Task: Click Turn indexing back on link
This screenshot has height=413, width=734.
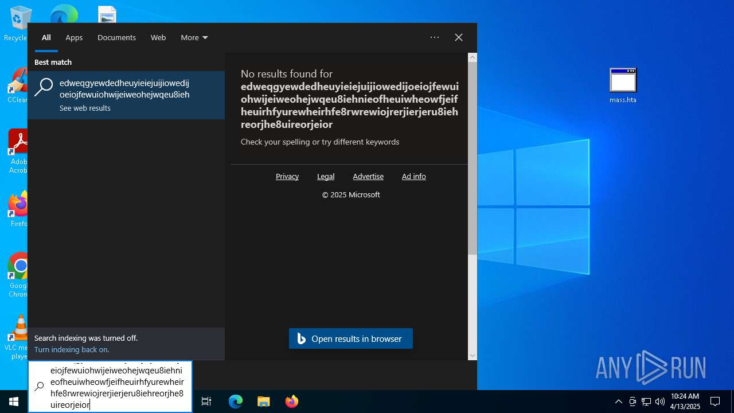Action: [x=72, y=349]
